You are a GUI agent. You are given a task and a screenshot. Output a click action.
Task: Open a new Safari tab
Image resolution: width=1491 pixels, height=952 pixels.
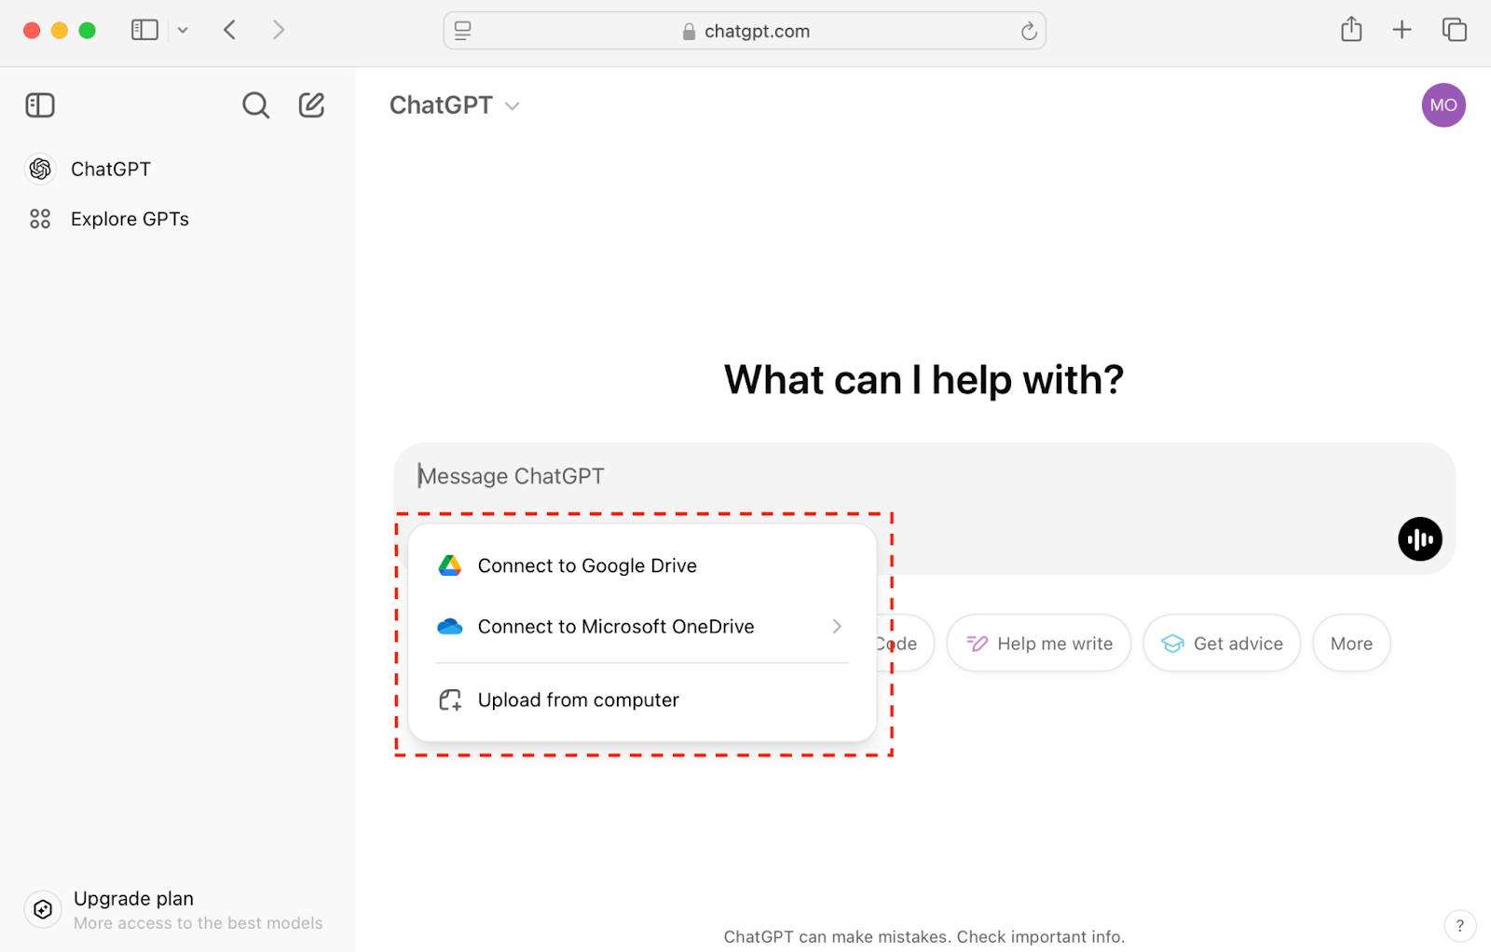pyautogui.click(x=1402, y=30)
